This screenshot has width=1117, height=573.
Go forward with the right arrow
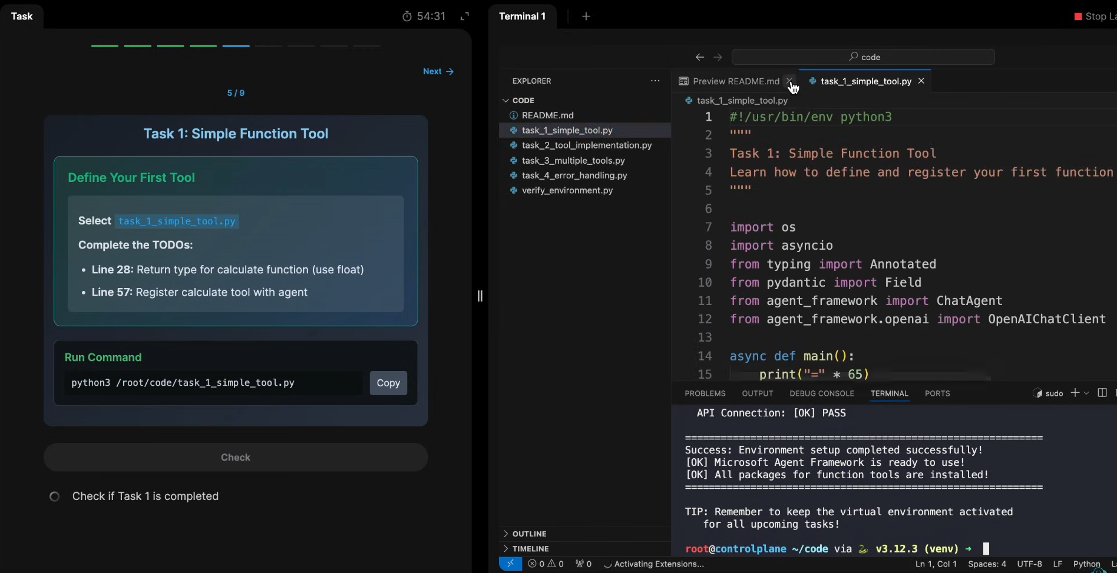[x=718, y=57]
